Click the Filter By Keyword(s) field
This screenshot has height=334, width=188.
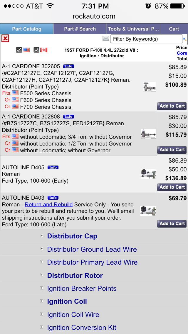(146, 39)
